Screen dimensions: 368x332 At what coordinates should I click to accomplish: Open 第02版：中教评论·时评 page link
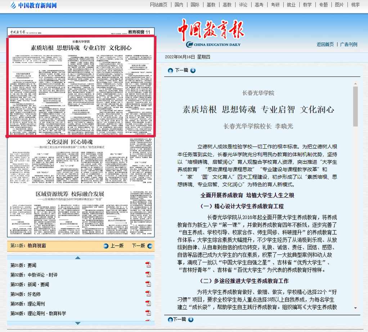tap(34, 275)
